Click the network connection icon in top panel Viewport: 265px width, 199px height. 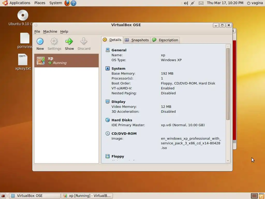coord(192,3)
